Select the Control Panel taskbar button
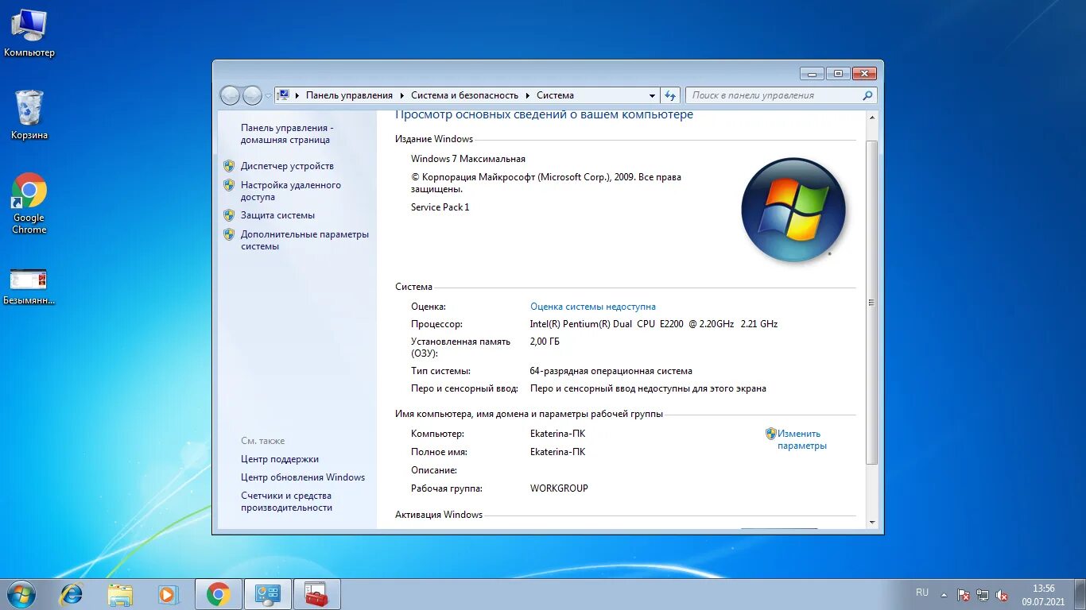1086x610 pixels. coord(267,594)
